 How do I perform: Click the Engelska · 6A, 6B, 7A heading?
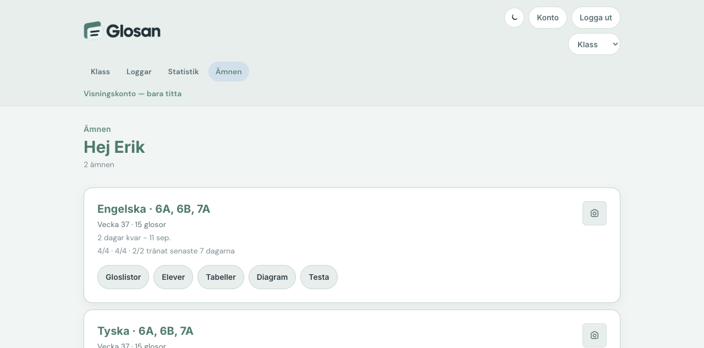pos(154,209)
